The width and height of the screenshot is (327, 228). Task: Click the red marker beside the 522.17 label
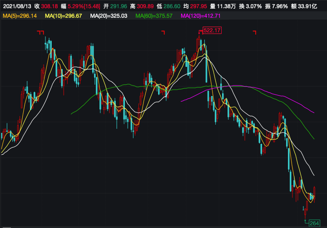199,31
